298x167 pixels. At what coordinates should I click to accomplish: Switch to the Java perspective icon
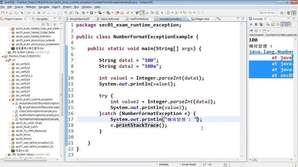click(289, 13)
